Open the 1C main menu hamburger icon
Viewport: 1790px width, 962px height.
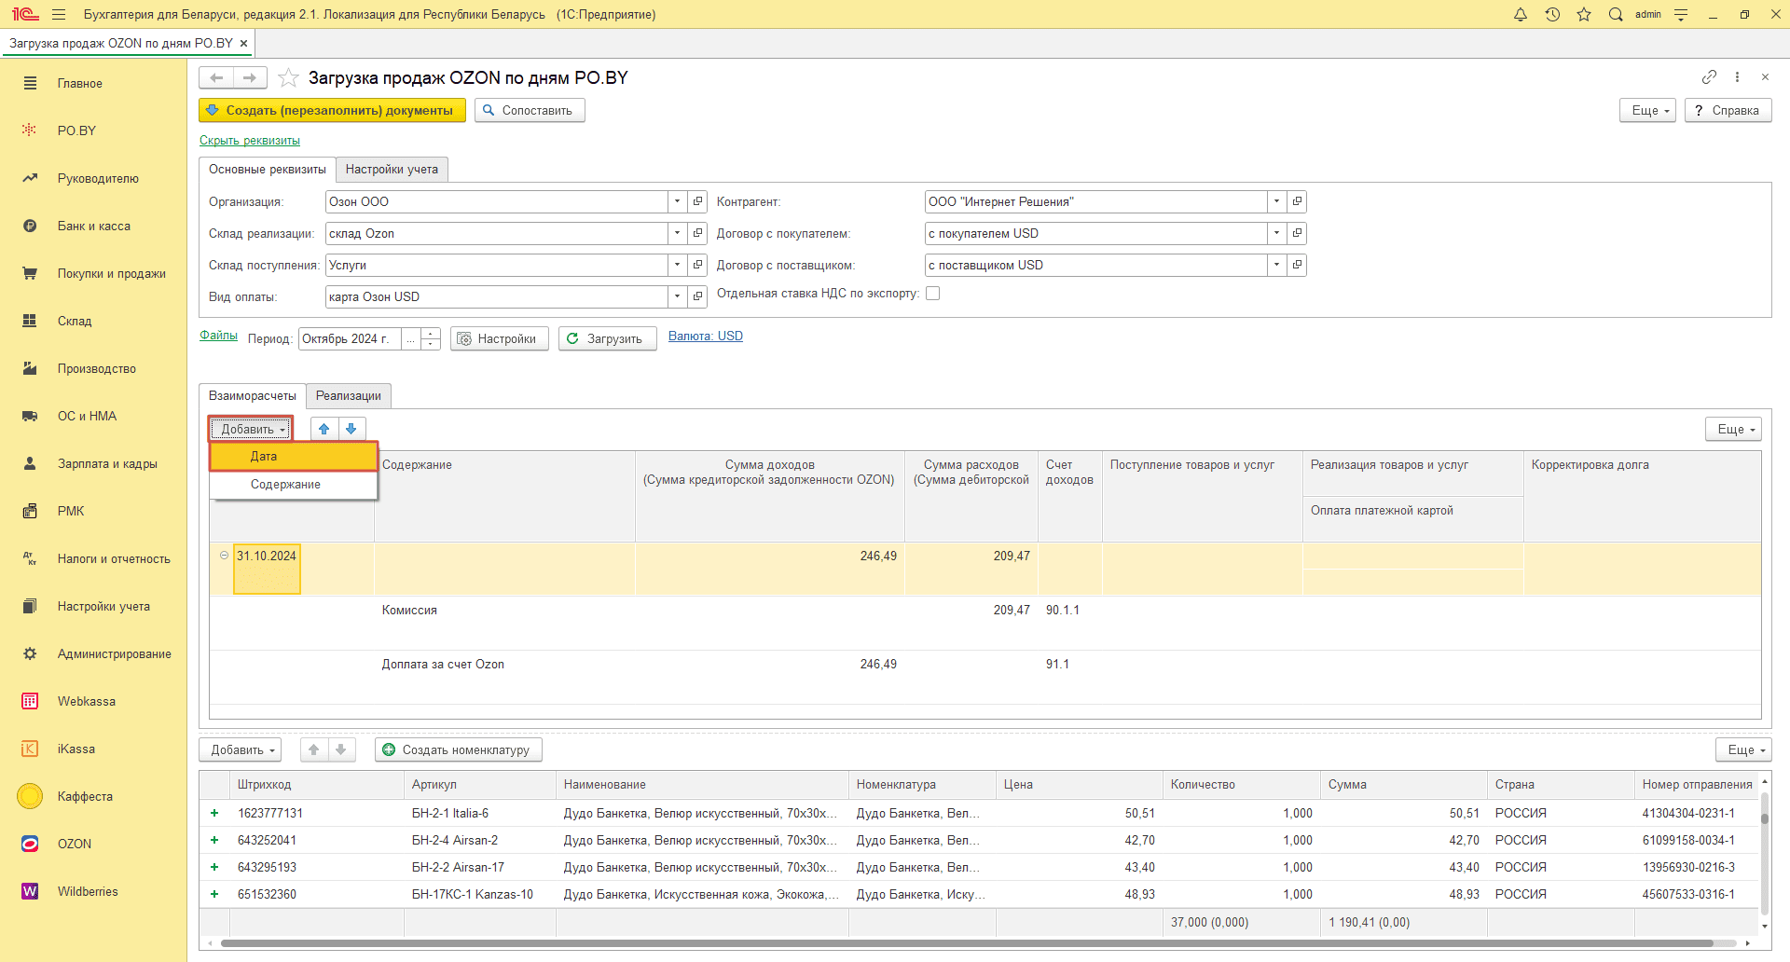[59, 14]
